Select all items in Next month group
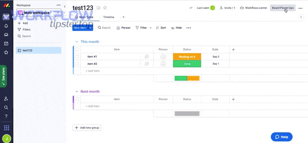The width and height of the screenshot is (308, 143). 77,99
